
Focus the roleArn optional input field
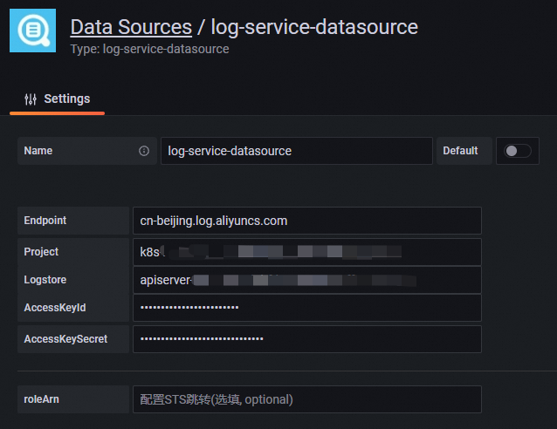pyautogui.click(x=307, y=399)
